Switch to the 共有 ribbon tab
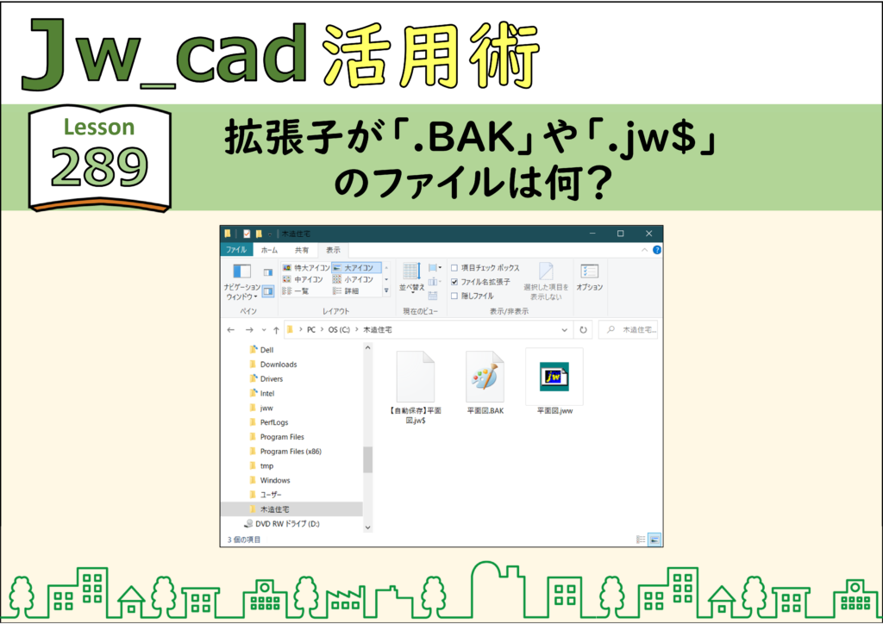 301,250
